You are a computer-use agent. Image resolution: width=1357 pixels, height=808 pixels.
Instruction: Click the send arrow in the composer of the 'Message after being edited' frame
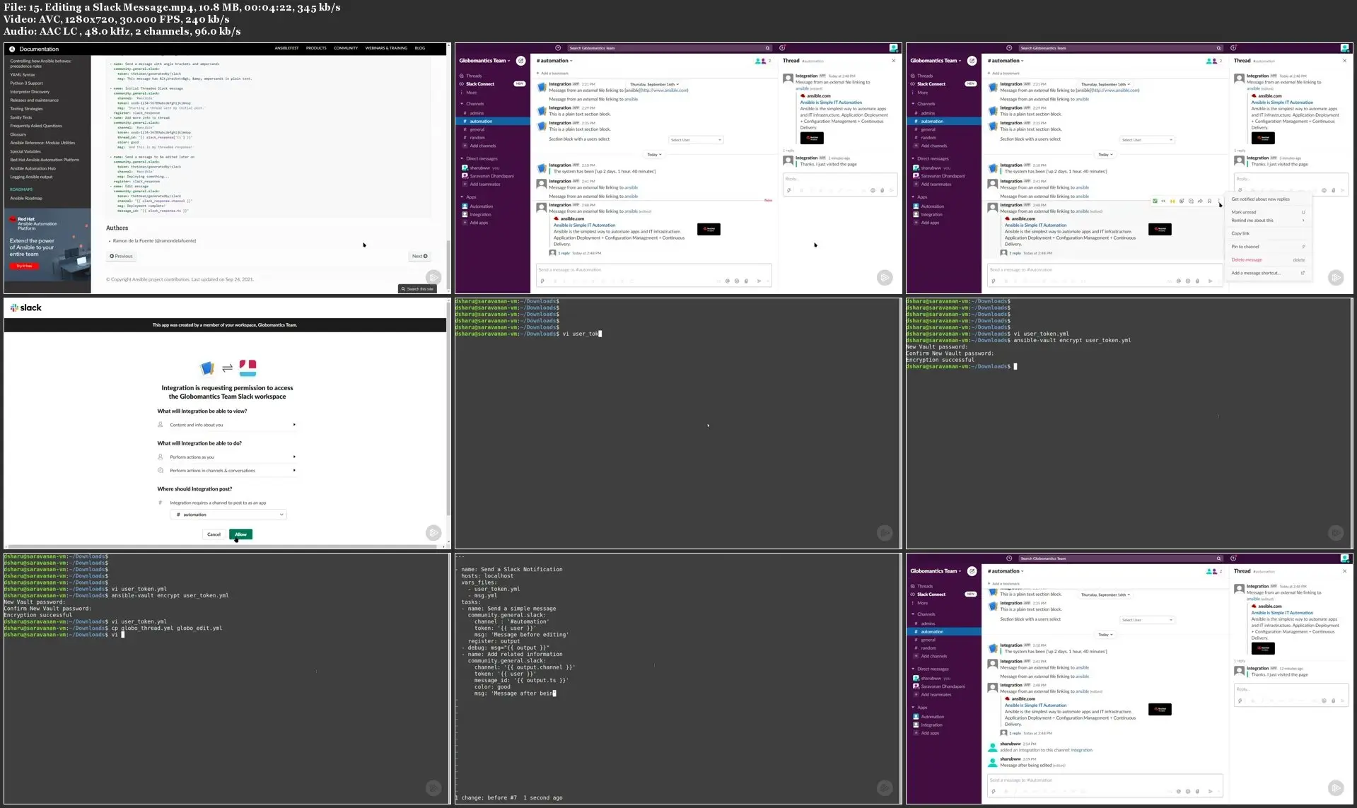coord(1211,791)
